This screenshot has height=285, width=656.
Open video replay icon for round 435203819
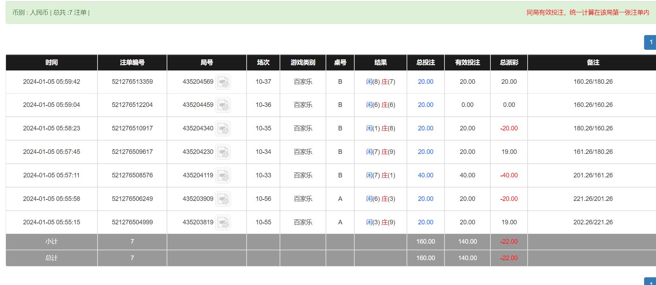pos(223,223)
